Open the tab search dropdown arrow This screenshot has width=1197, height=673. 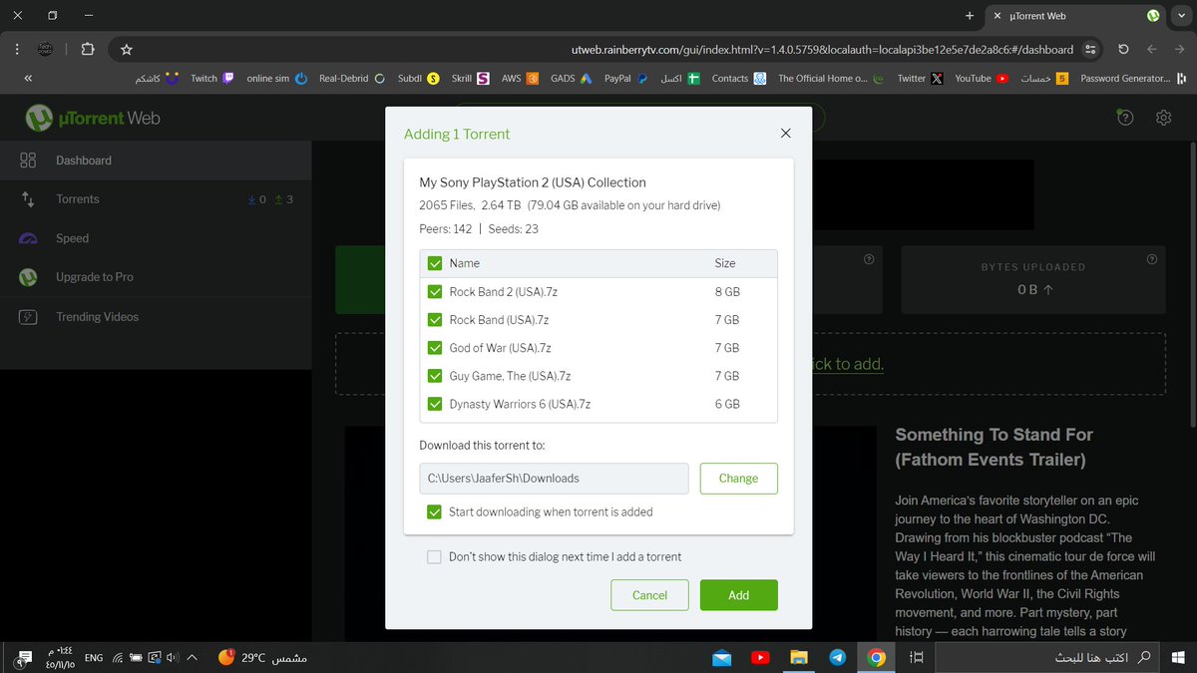click(x=1181, y=16)
